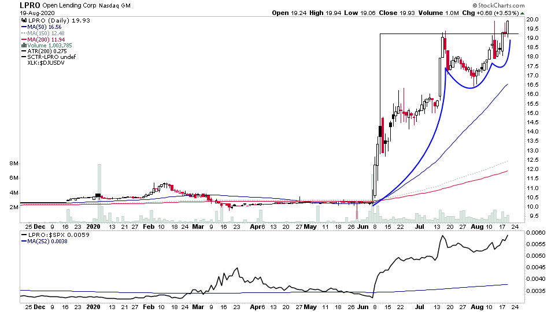555x312 pixels.
Task: Click Jun on the price panel date axis
Action: [363, 226]
